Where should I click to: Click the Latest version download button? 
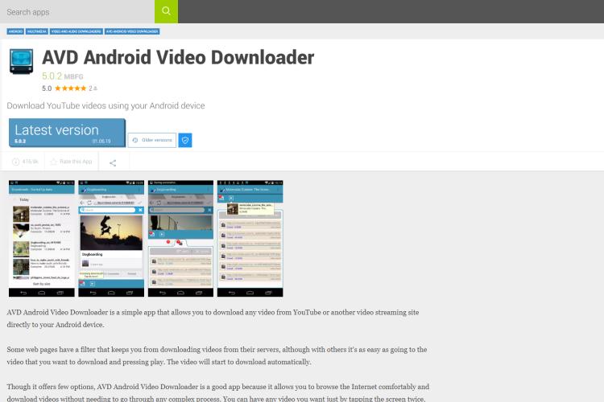tap(67, 133)
